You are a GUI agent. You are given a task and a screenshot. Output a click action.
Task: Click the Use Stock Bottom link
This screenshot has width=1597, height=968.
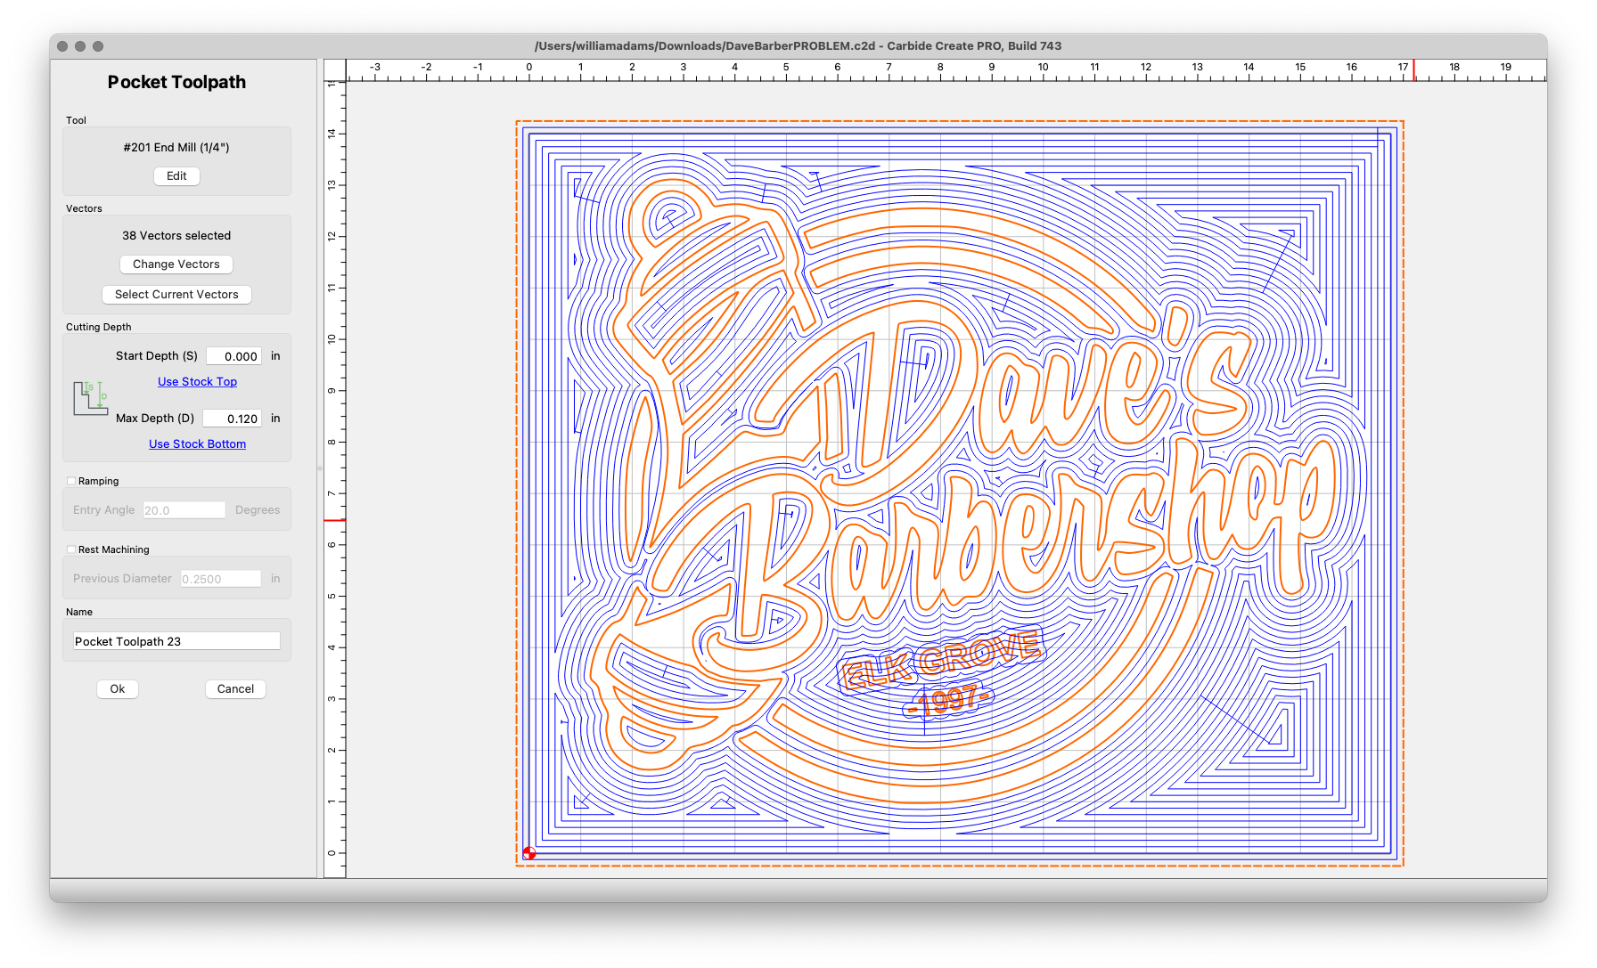click(197, 444)
